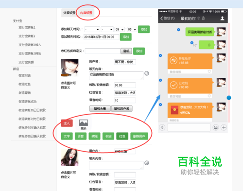243x191 pixels.
Task: Tap the 转账给你 ¥88.88 transfer bubble
Action: click(190, 64)
